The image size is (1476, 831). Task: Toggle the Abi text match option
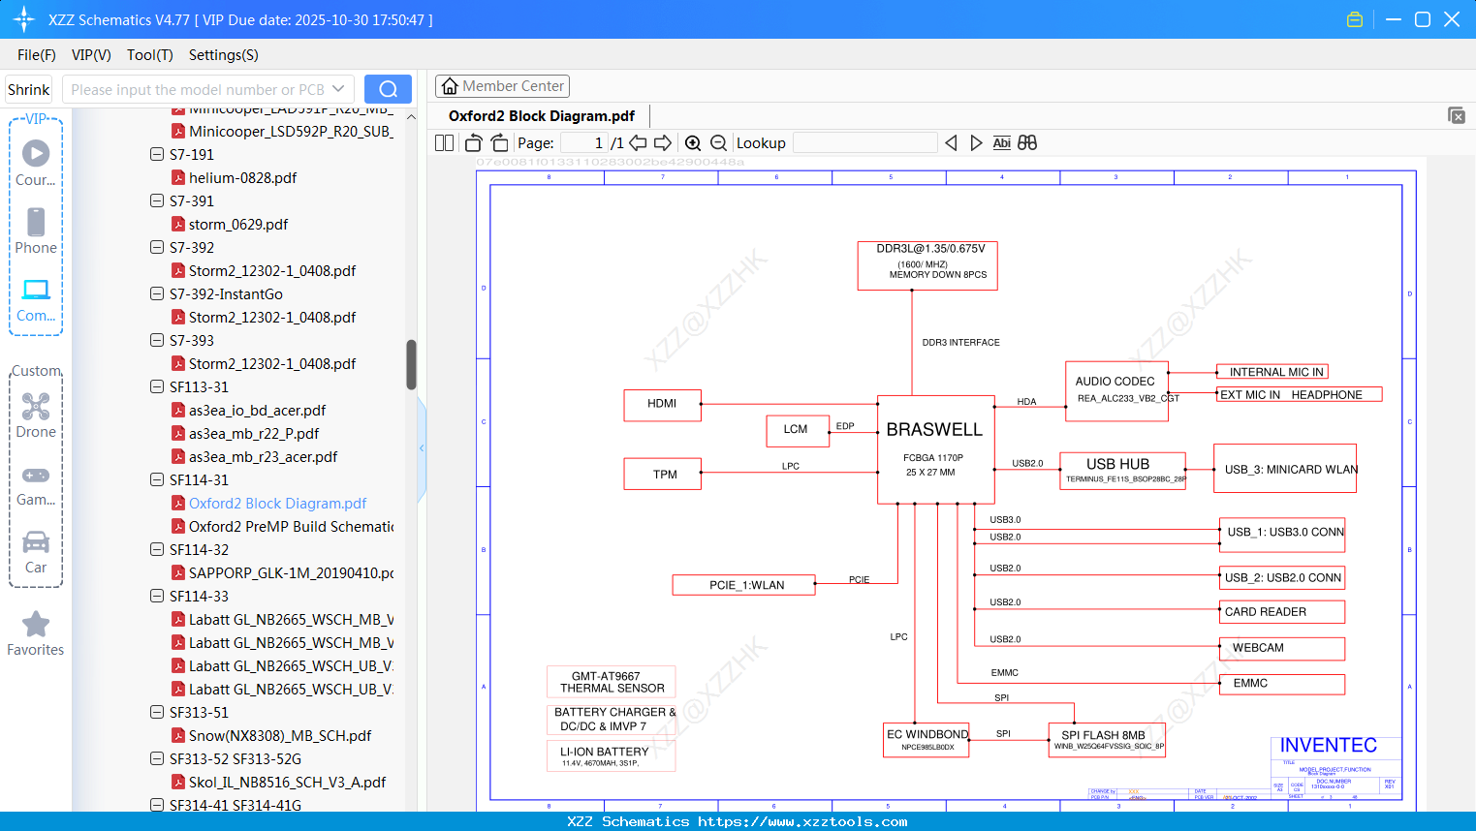1001,143
